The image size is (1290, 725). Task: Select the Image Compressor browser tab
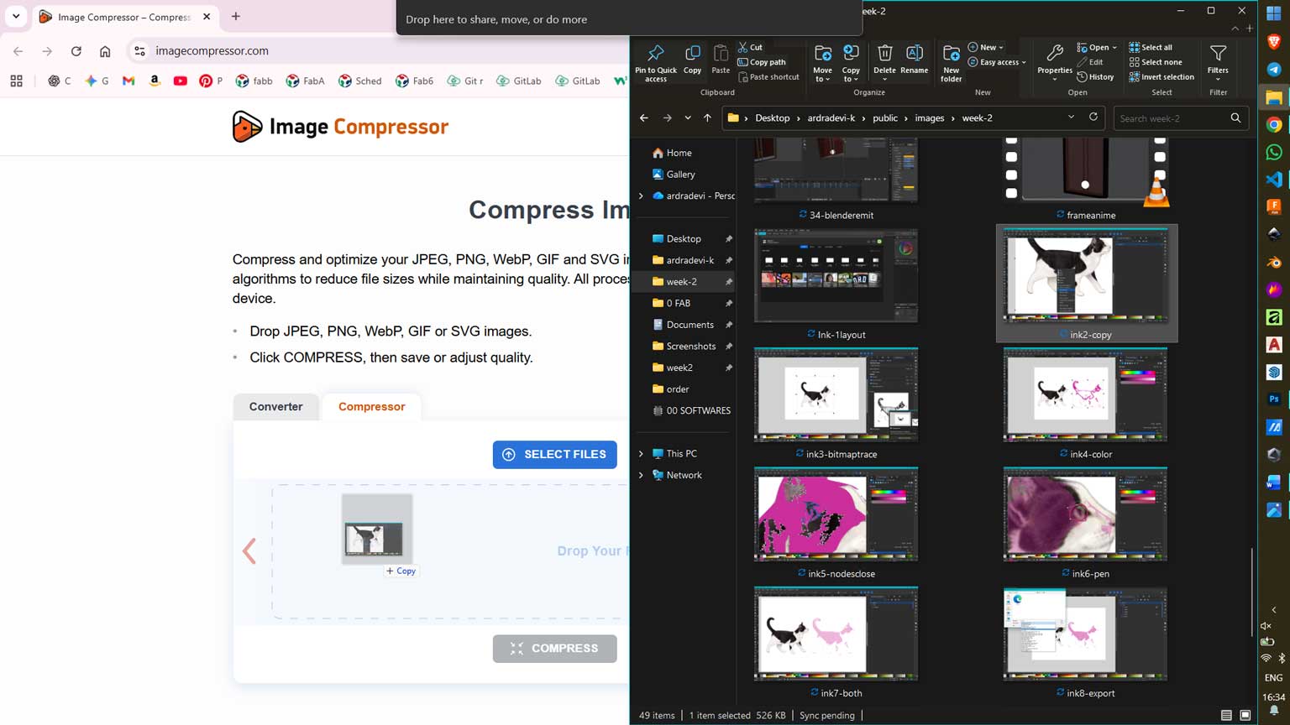pyautogui.click(x=118, y=17)
